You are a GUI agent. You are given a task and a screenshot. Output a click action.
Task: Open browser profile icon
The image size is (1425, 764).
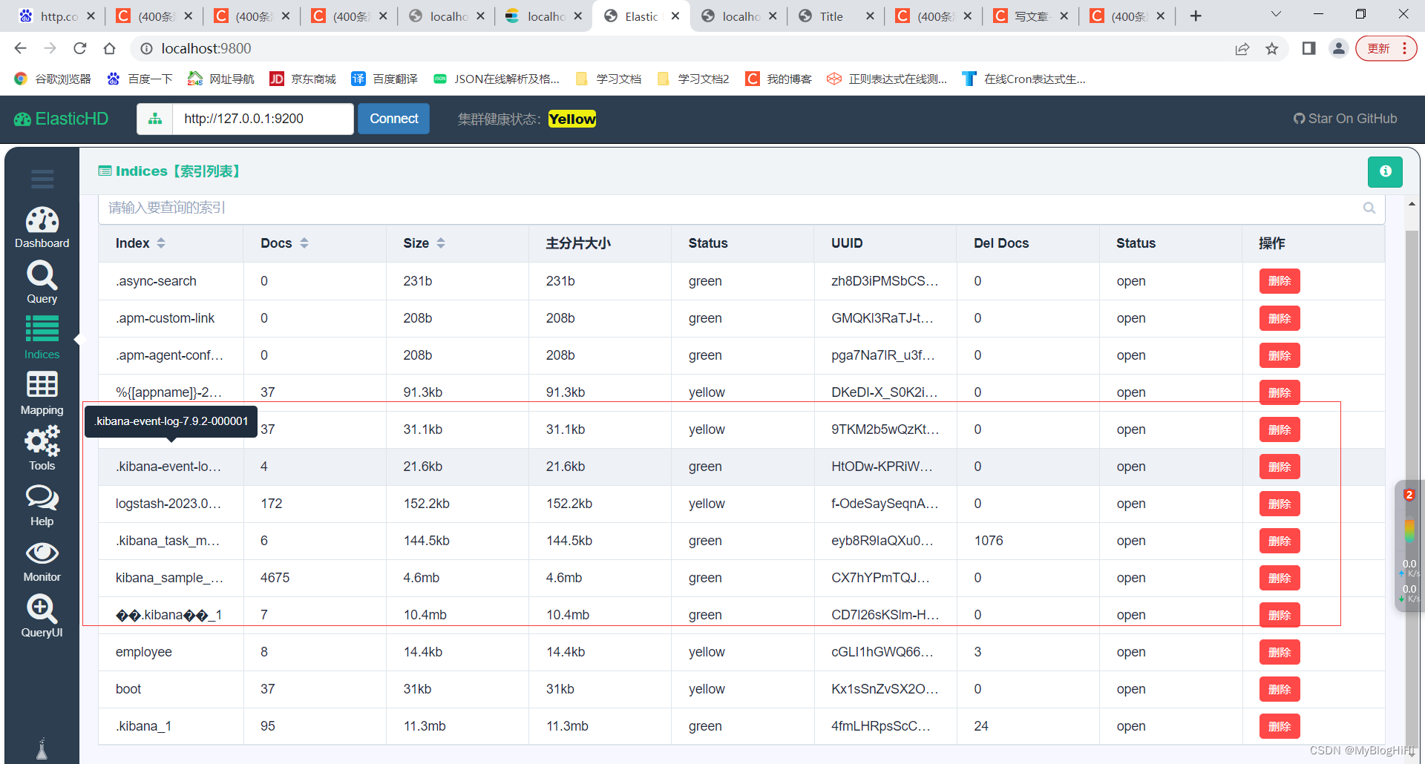(x=1338, y=48)
